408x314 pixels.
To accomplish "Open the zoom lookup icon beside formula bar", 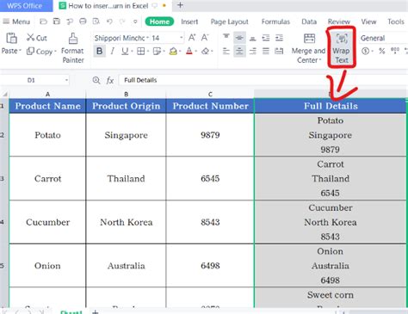I will click(x=96, y=80).
